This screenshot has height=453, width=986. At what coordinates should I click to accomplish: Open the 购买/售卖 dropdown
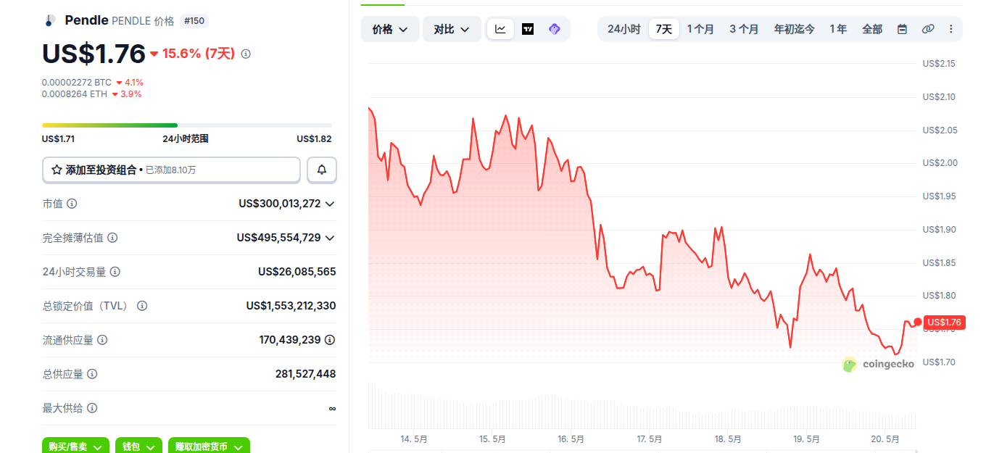pos(75,446)
